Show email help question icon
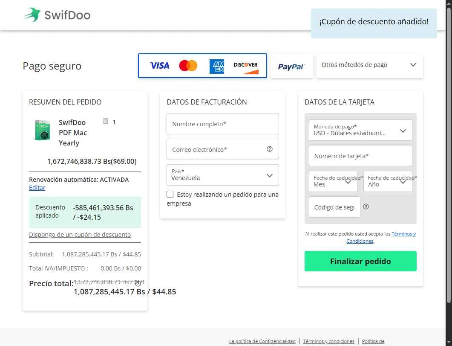Screen dimensions: 452x346 270,149
